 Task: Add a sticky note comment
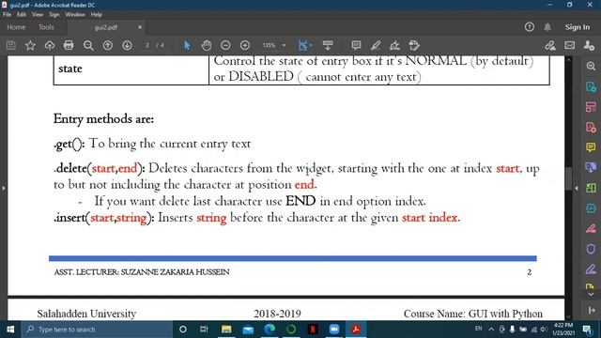356,45
